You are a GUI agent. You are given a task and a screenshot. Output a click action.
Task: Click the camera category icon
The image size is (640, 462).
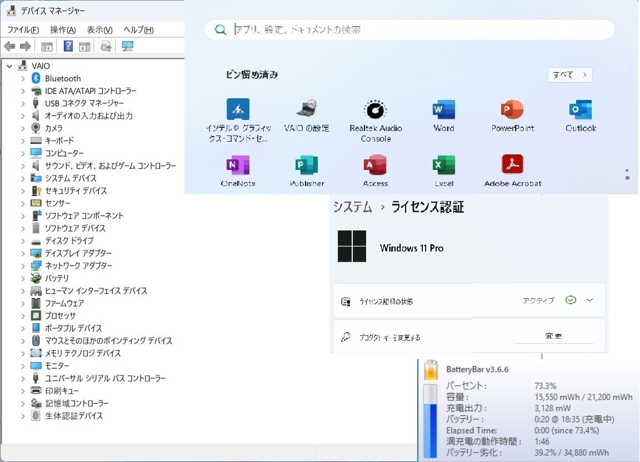coord(36,128)
